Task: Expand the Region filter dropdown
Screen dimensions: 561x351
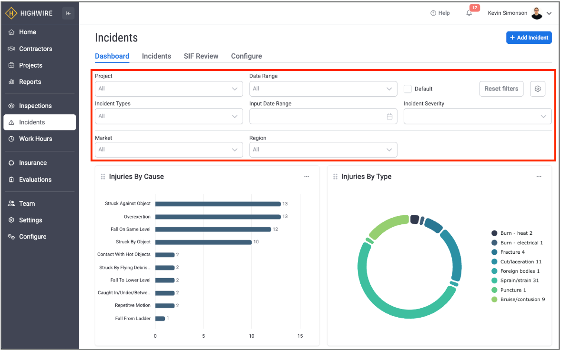Action: 323,150
